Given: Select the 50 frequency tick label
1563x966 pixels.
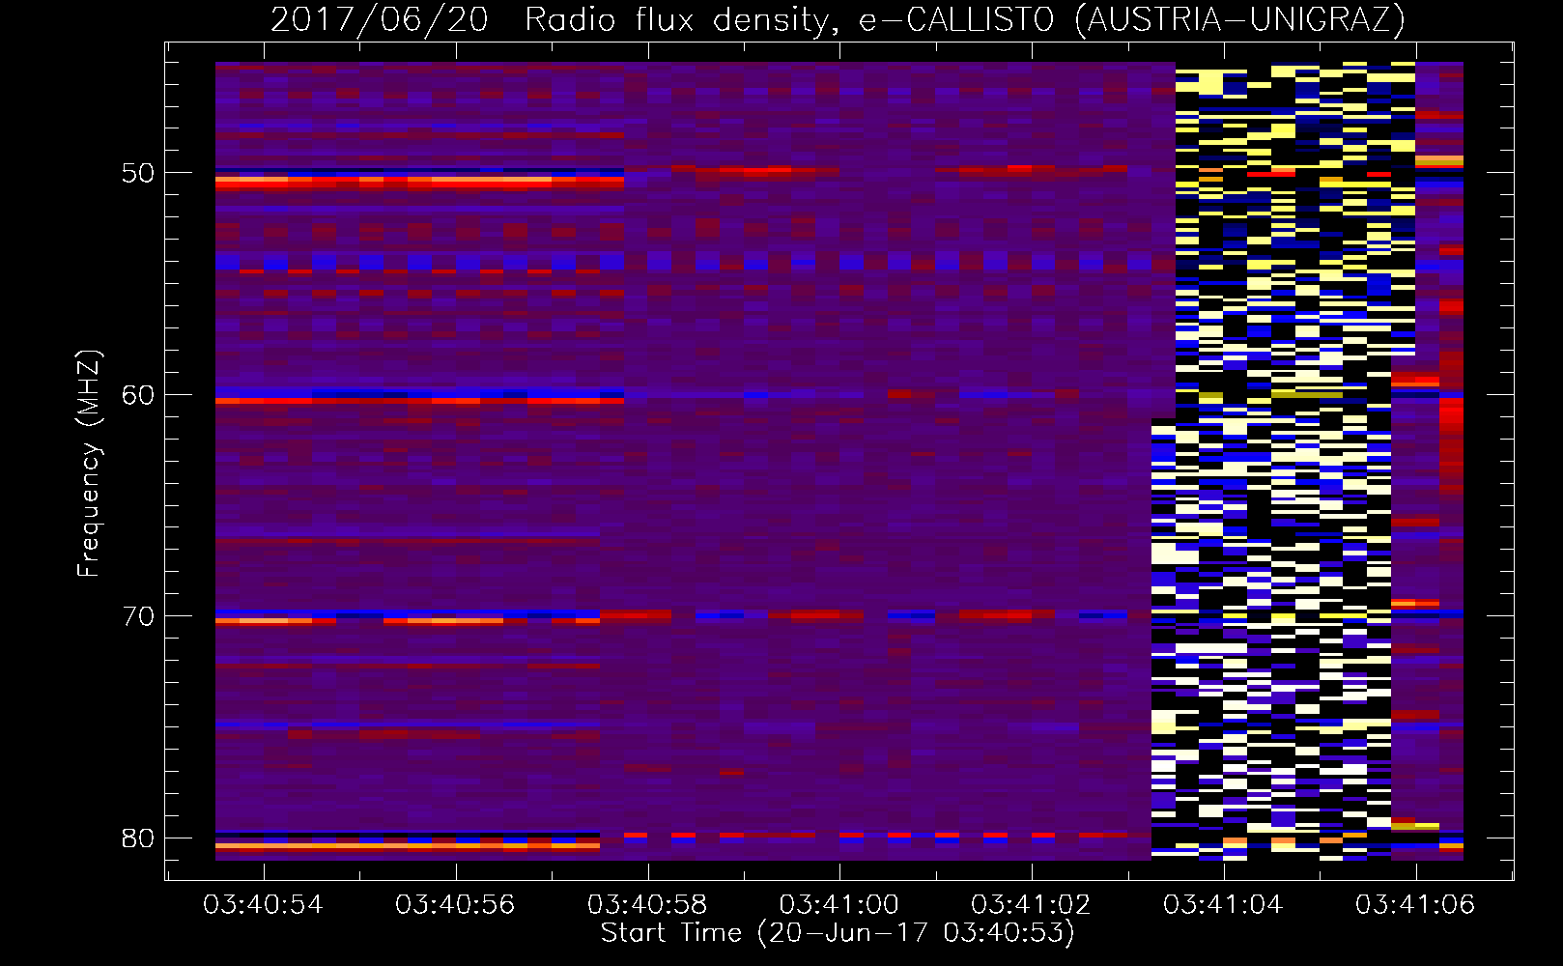Looking at the screenshot, I should pos(138,174).
